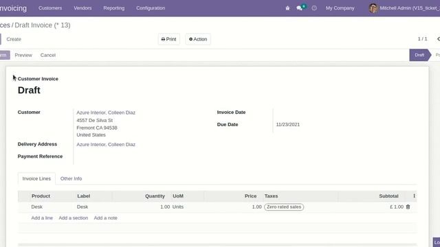Click the pager counter 1 / 1
The height and width of the screenshot is (247, 440).
coord(422,39)
